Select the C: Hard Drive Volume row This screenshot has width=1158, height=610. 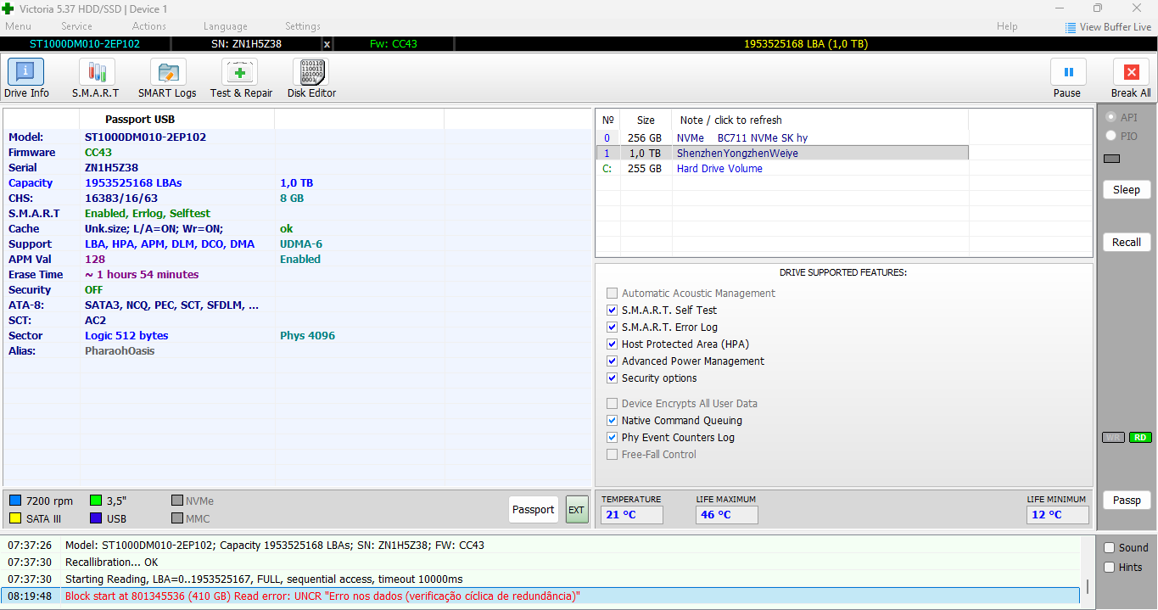(782, 169)
